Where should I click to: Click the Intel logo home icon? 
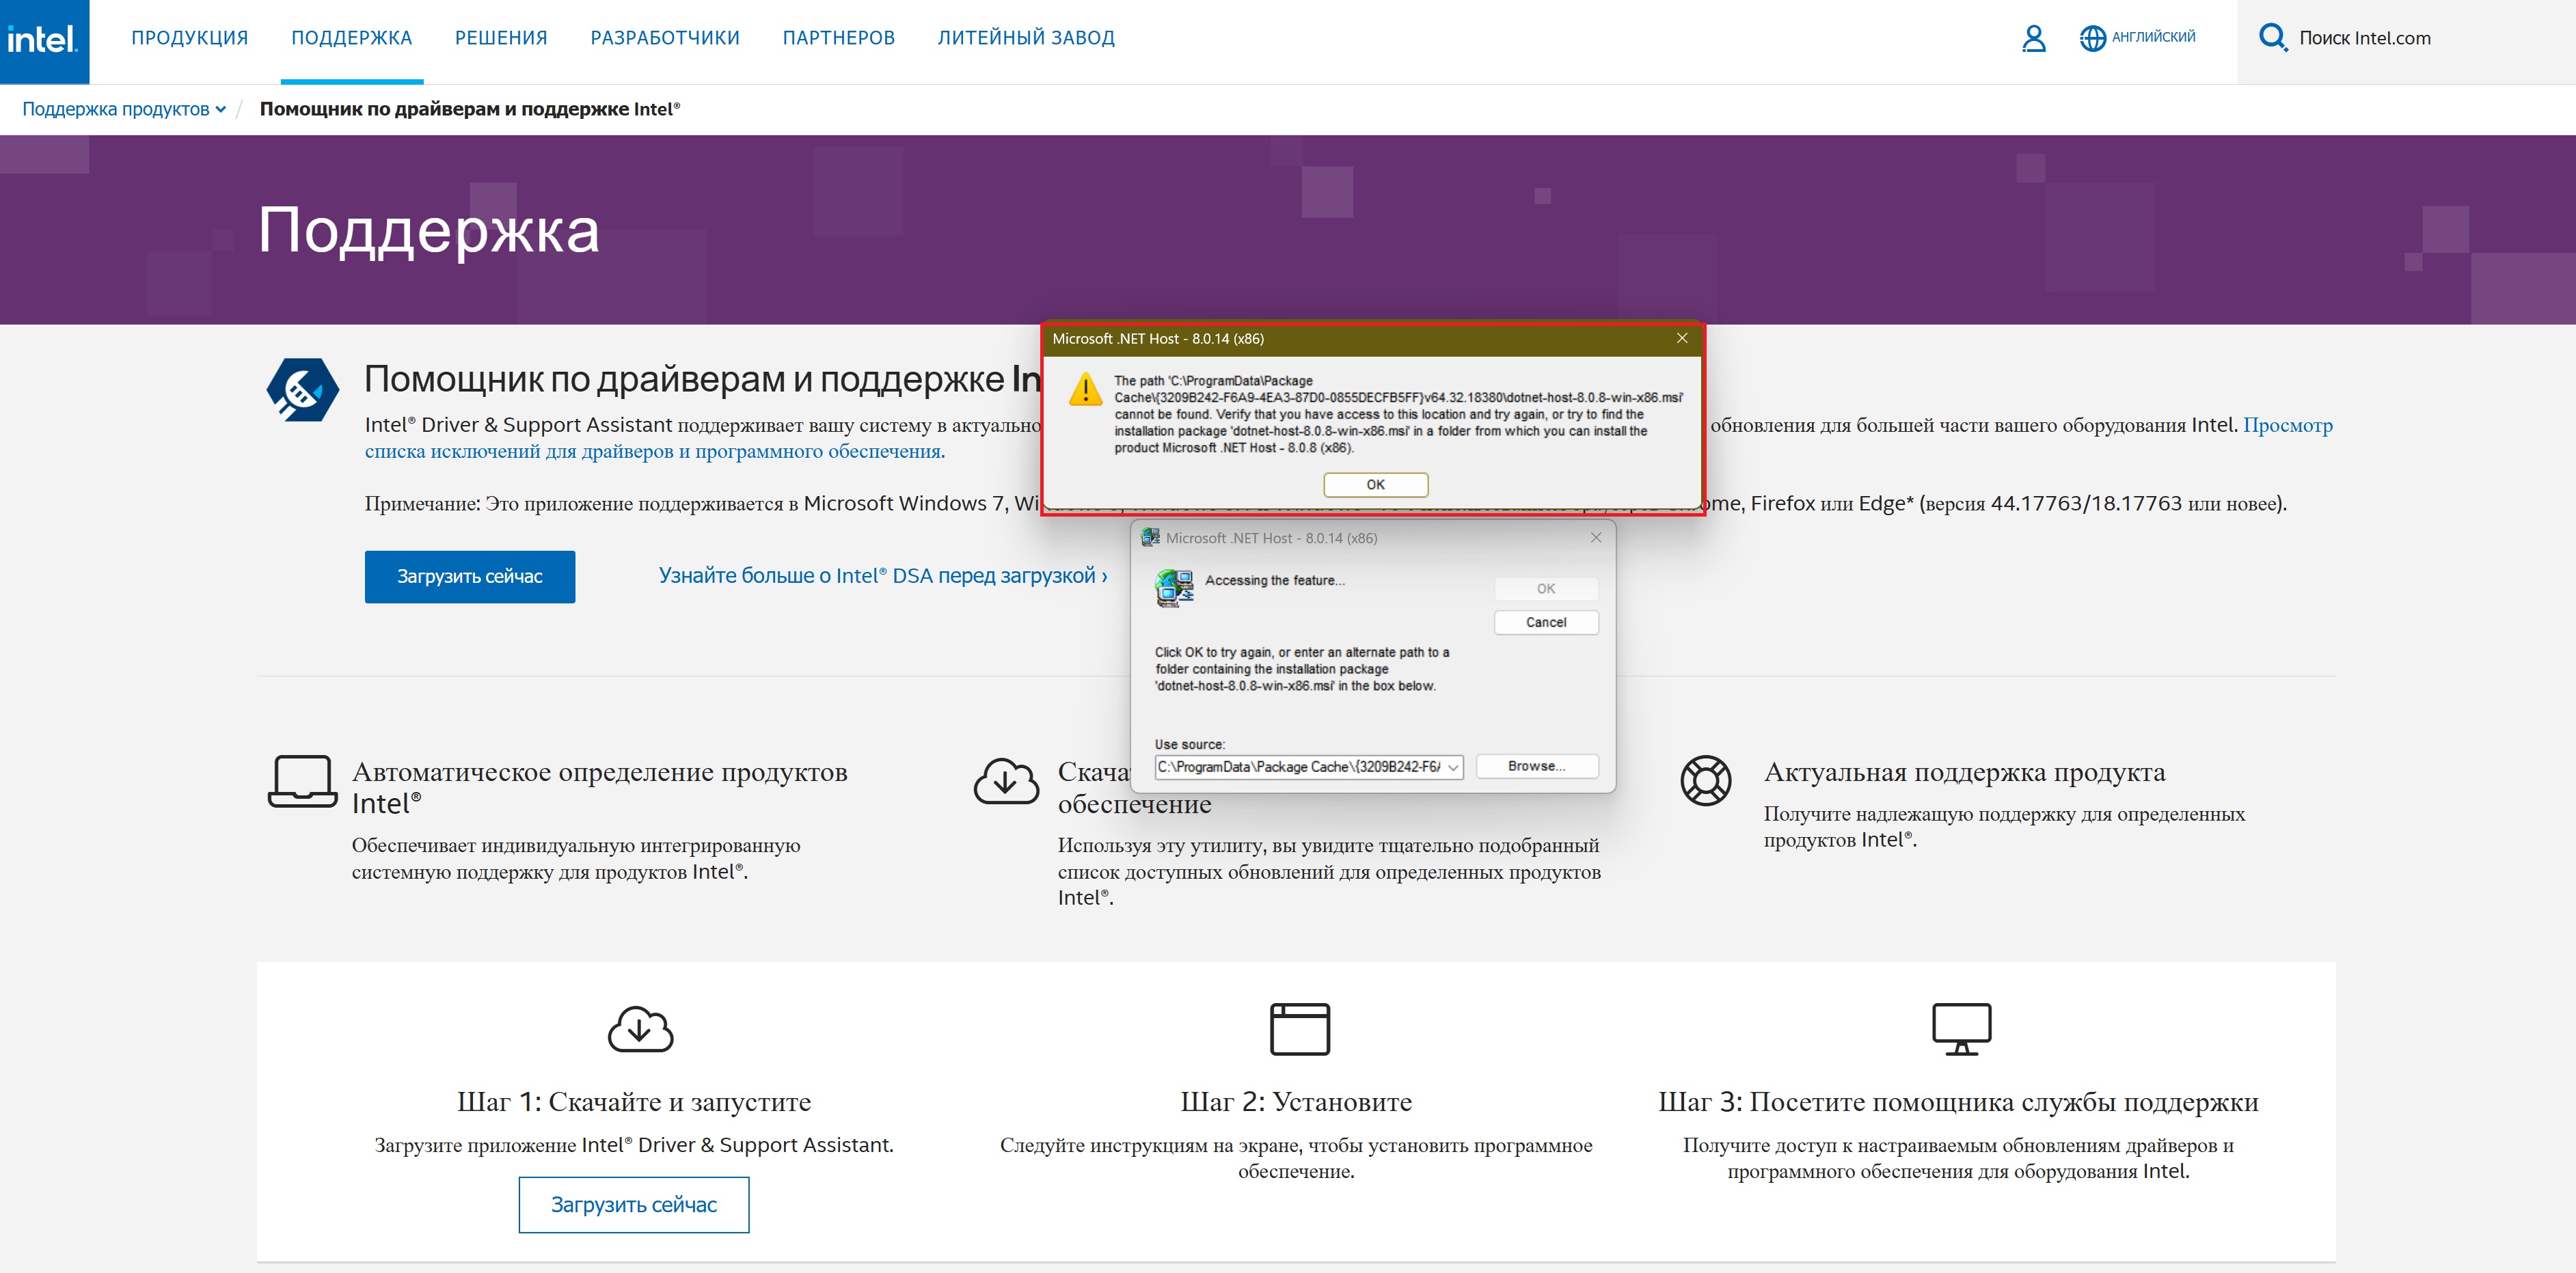43,40
